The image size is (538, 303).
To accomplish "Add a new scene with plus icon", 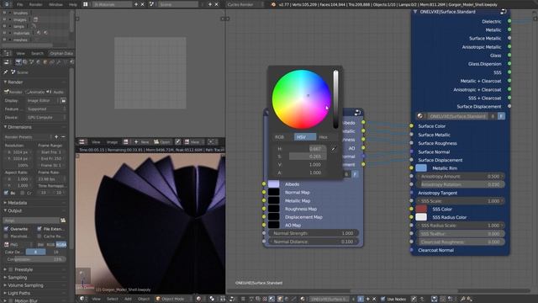I will 210,4.
